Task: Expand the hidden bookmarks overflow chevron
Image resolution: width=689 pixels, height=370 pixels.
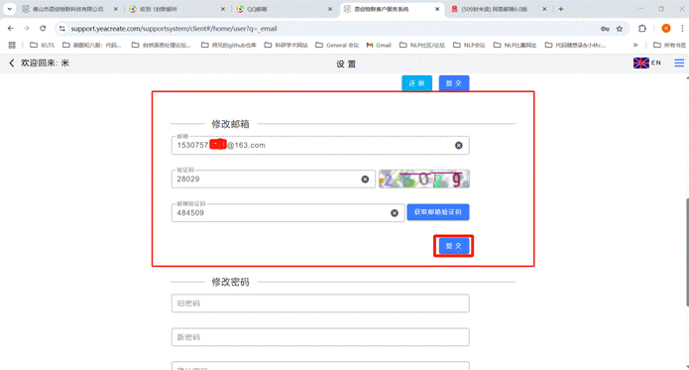Action: point(635,45)
